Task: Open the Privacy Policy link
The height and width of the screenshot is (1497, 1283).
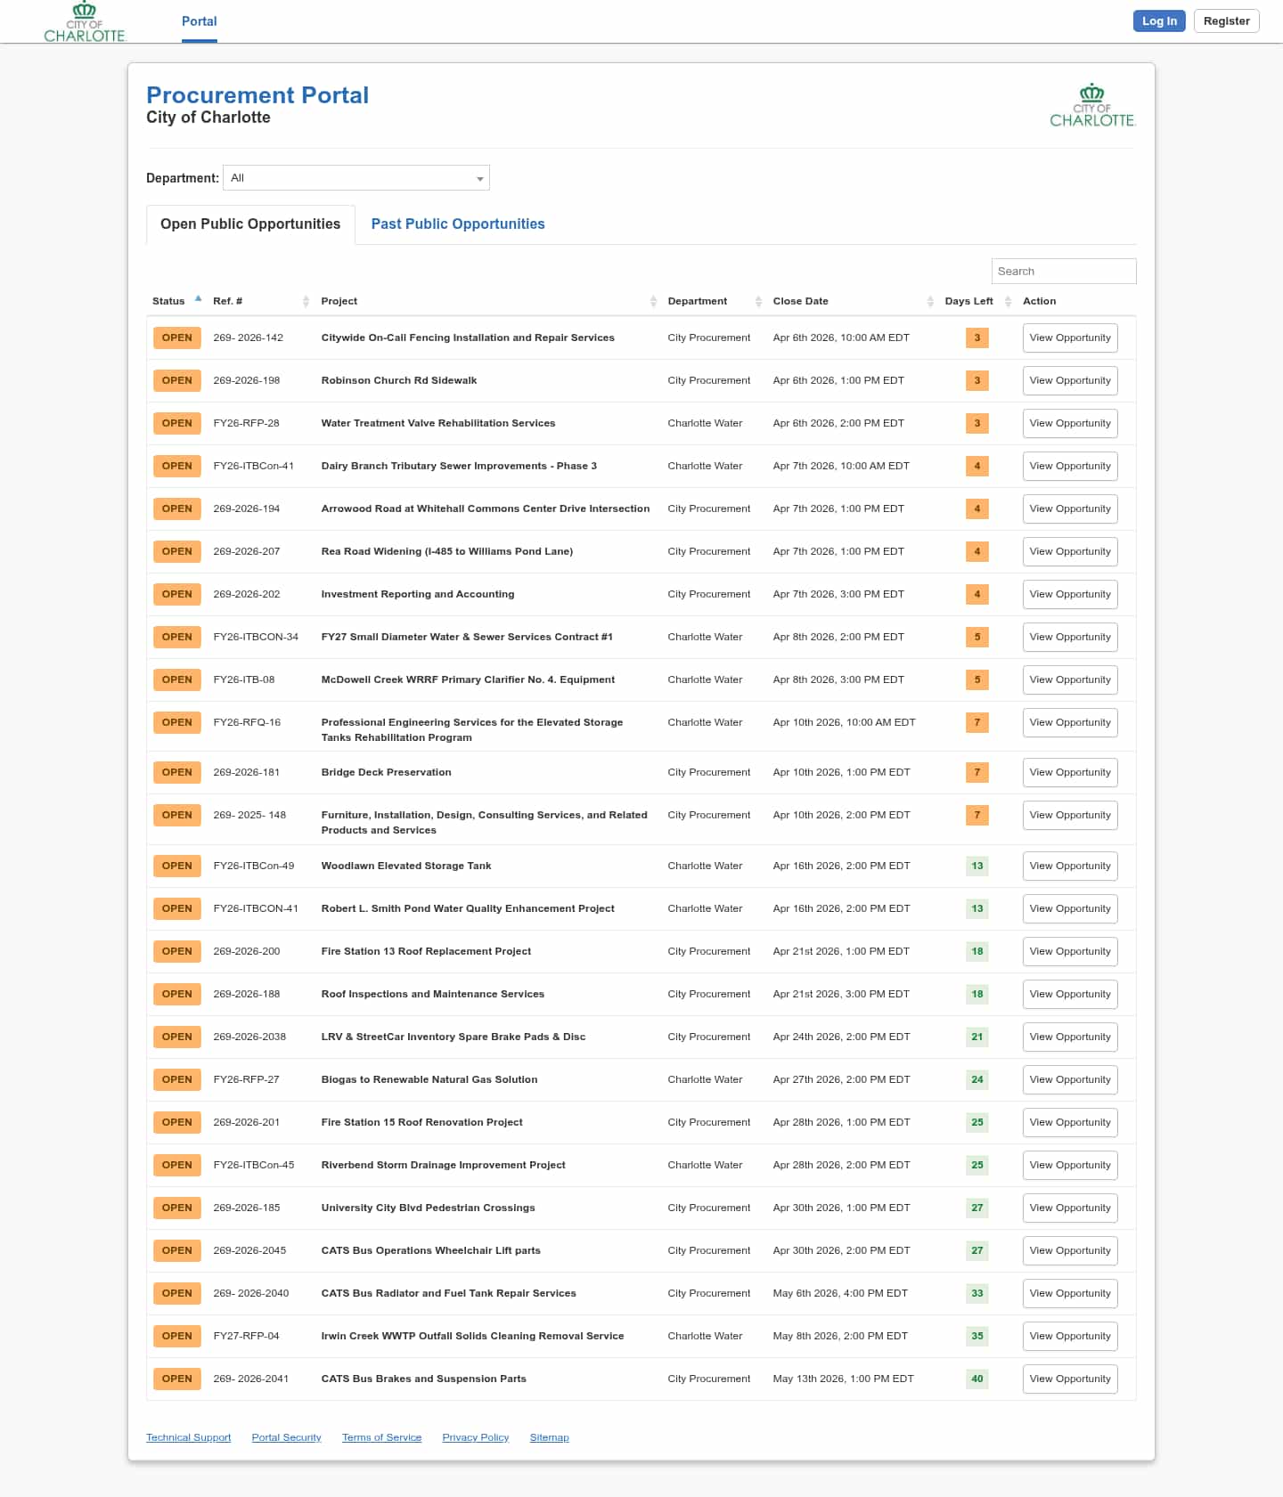Action: click(x=475, y=1438)
